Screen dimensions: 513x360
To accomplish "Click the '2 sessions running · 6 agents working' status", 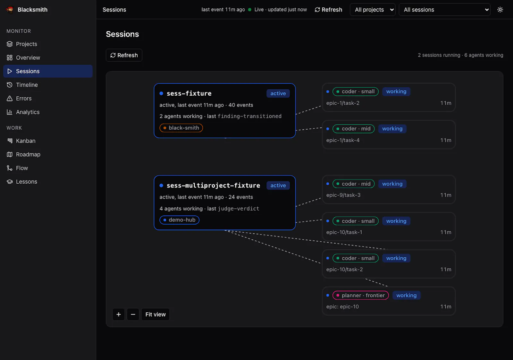I will click(460, 55).
